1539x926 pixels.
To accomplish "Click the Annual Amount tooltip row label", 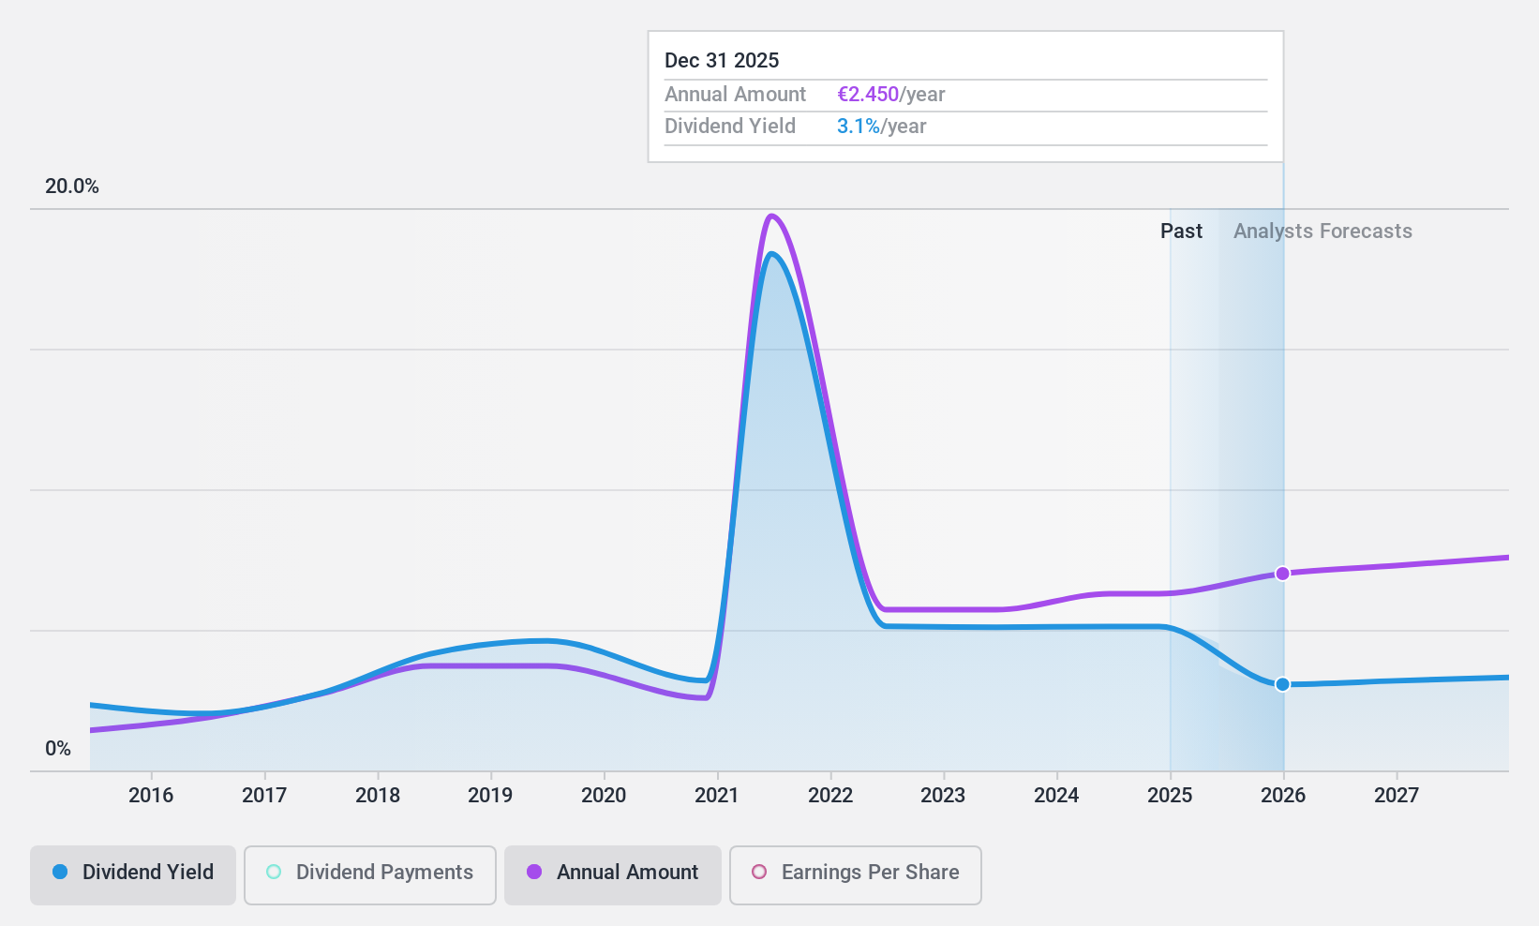I will pos(735,95).
